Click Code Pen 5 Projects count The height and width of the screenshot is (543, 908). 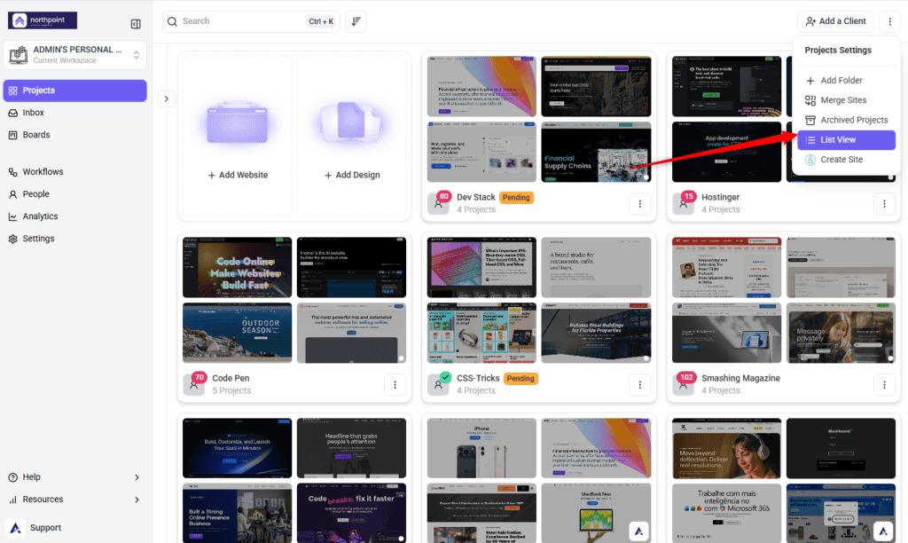click(x=231, y=390)
